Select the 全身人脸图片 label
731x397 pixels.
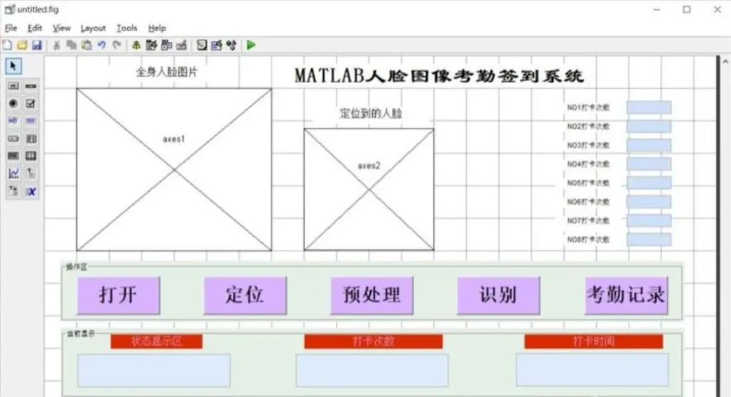click(x=167, y=72)
